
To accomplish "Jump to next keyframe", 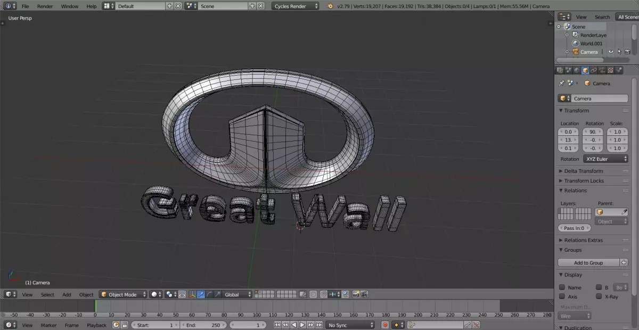I will (x=310, y=325).
